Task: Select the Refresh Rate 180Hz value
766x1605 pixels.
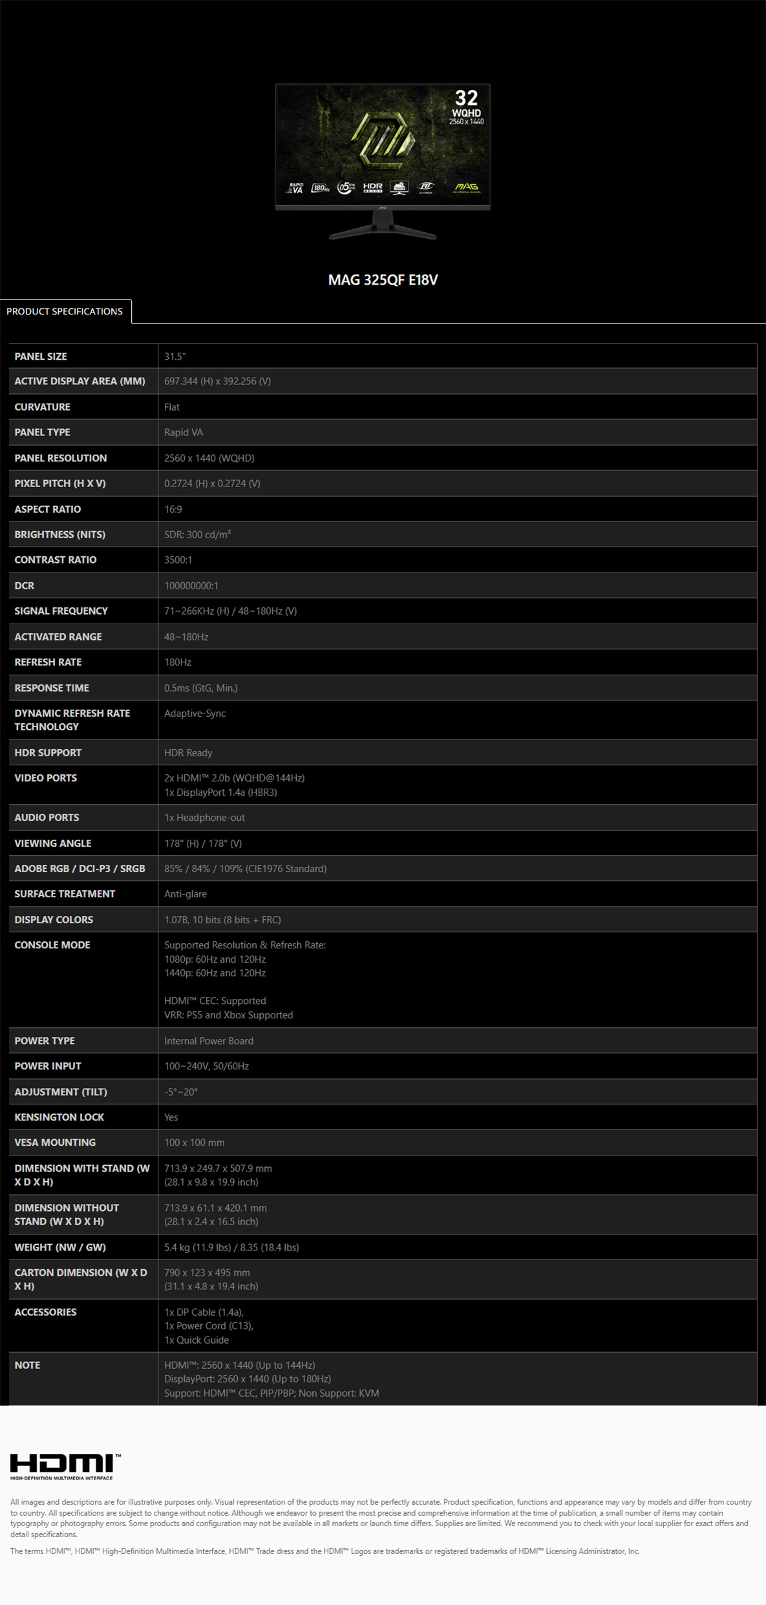Action: click(178, 662)
